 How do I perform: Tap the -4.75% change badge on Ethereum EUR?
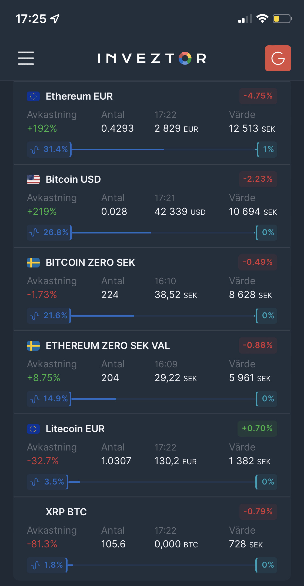(x=258, y=96)
